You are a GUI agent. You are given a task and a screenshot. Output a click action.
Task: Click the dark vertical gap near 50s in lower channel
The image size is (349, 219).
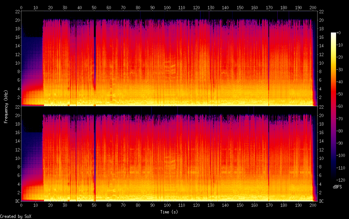[x=95, y=155]
